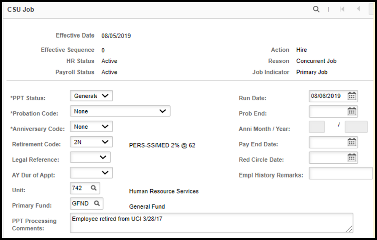Open the Anniversary Code dropdown

coord(91,126)
